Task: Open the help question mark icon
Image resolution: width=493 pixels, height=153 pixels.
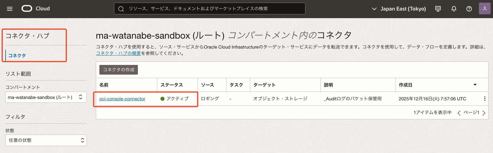Action: 469,9
